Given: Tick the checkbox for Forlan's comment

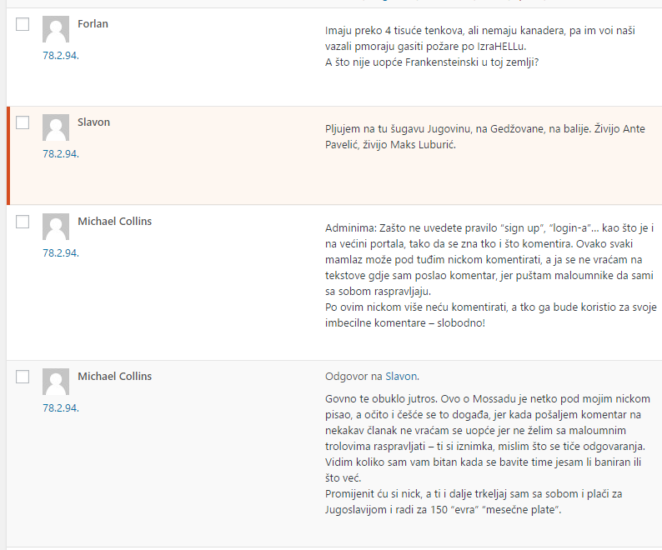Looking at the screenshot, I should [23, 25].
